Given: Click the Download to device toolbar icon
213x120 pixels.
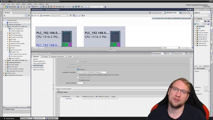Looking at the screenshot, I should 44,7.
